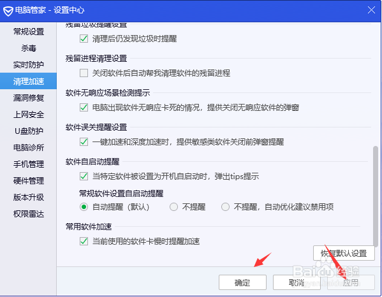Click the 电脑管家 shield logo icon
Image resolution: width=382 pixels, height=297 pixels.
(8, 11)
